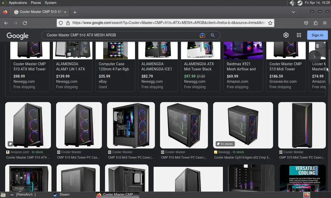Open the Places menu

pyautogui.click(x=36, y=3)
